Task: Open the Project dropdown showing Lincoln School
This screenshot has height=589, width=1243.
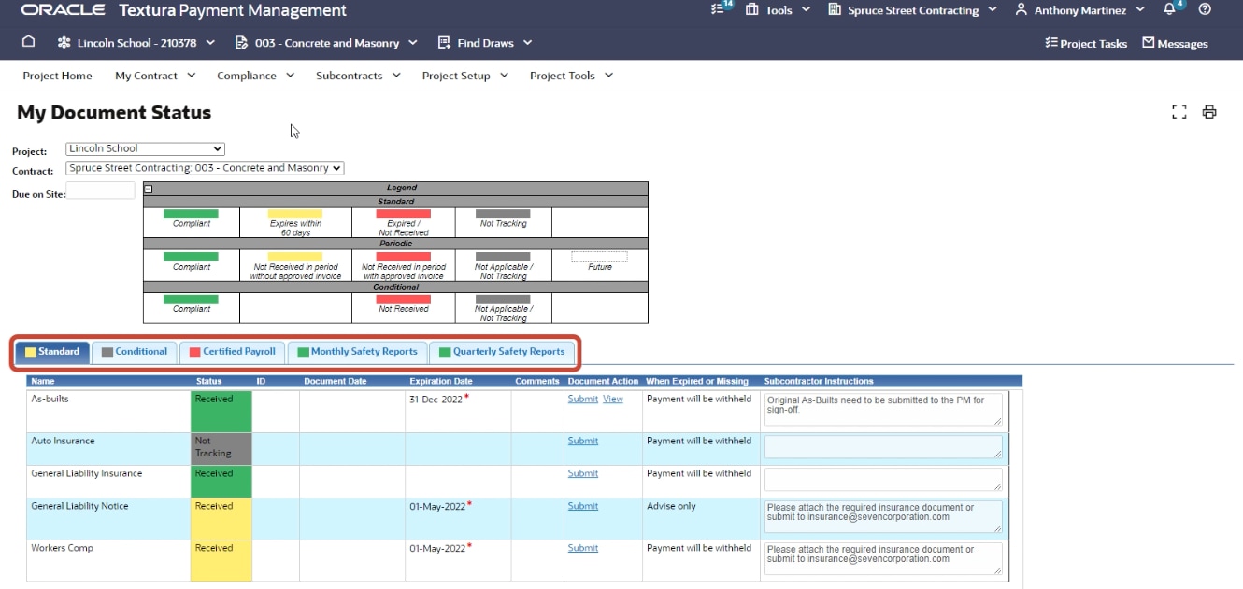Action: point(145,148)
